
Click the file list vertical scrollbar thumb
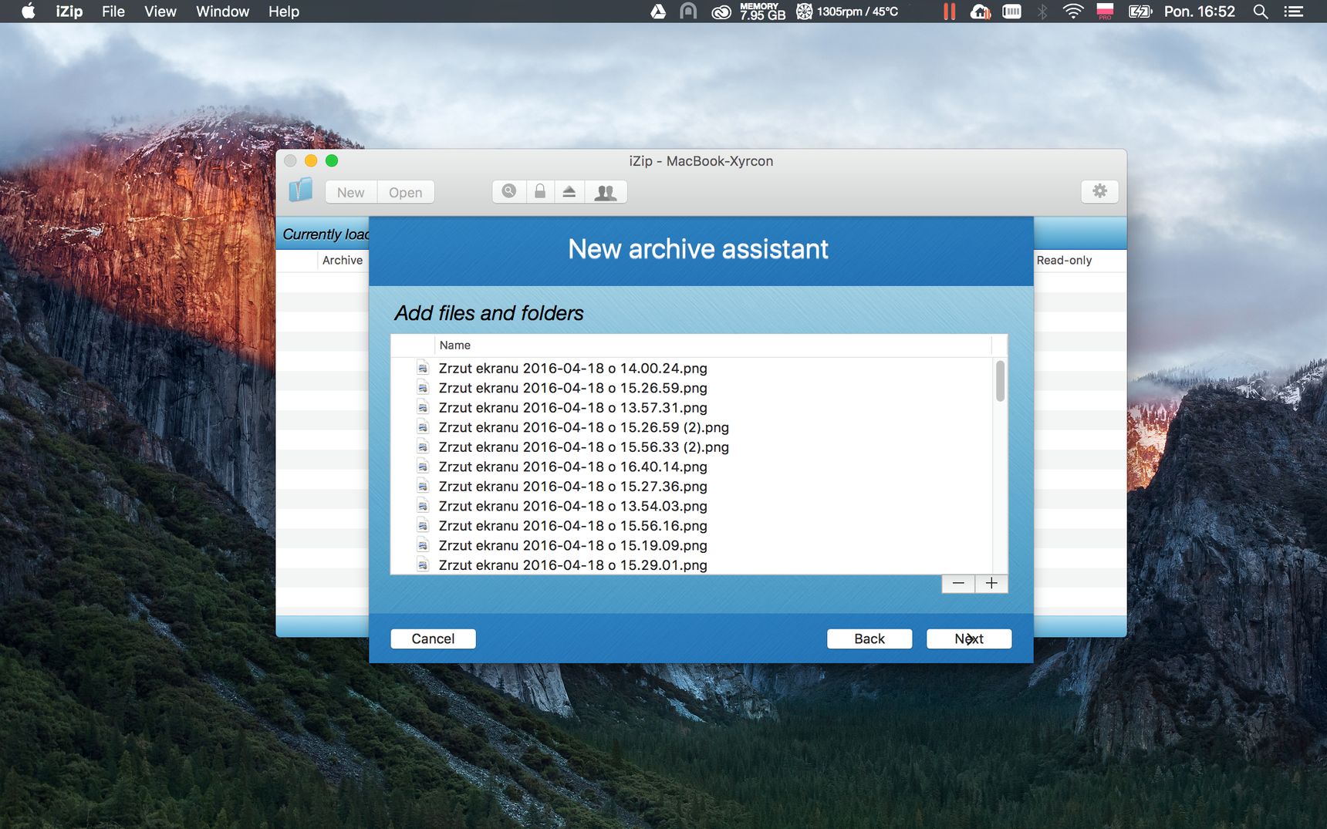click(1000, 381)
